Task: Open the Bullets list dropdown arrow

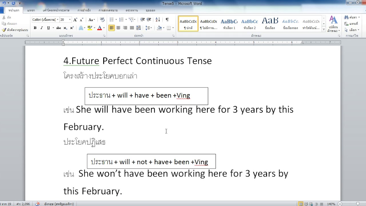Action: pos(116,20)
